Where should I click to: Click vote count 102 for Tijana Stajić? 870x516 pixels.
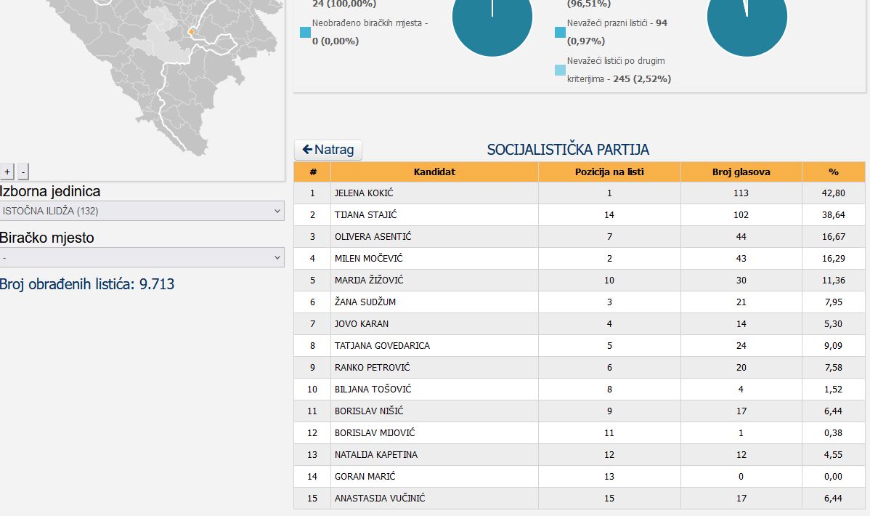click(x=741, y=215)
